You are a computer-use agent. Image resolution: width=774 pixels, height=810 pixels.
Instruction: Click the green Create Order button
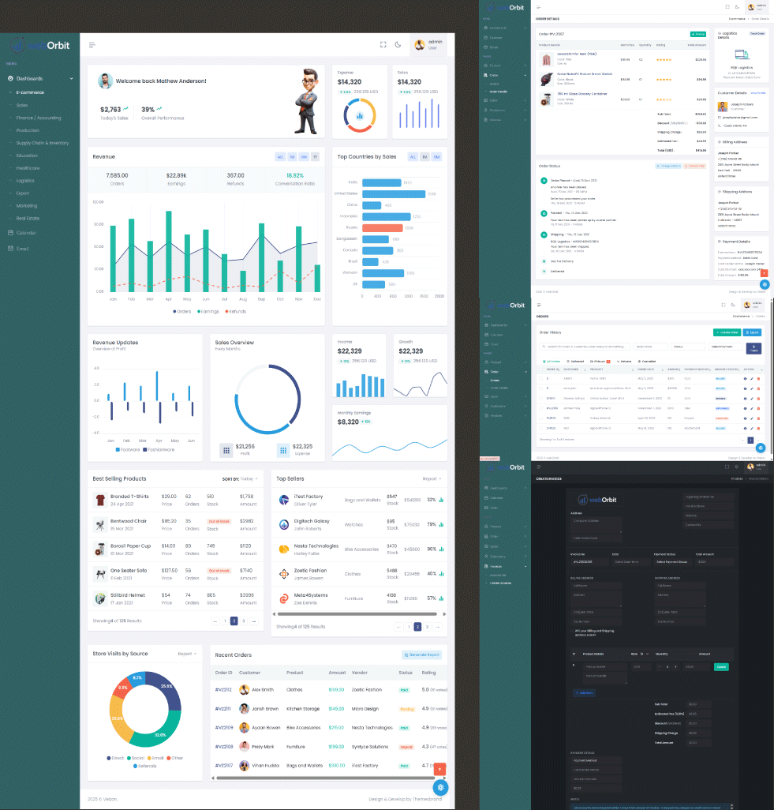point(726,332)
